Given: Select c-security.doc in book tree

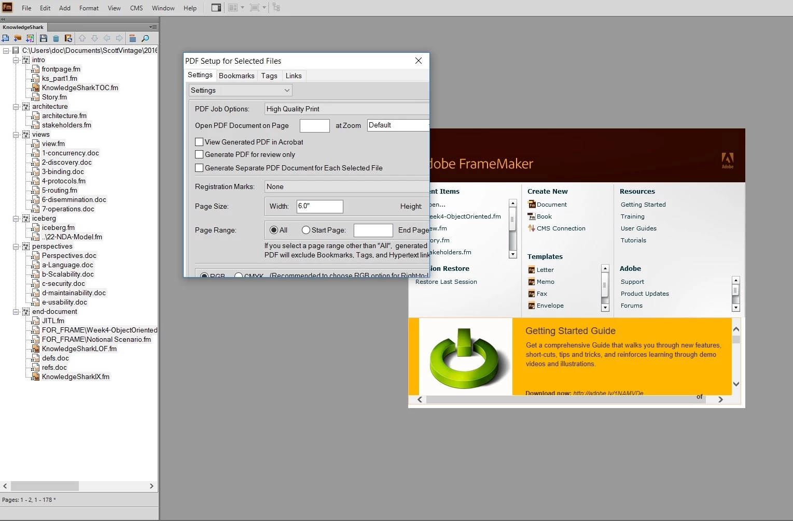Looking at the screenshot, I should [63, 284].
